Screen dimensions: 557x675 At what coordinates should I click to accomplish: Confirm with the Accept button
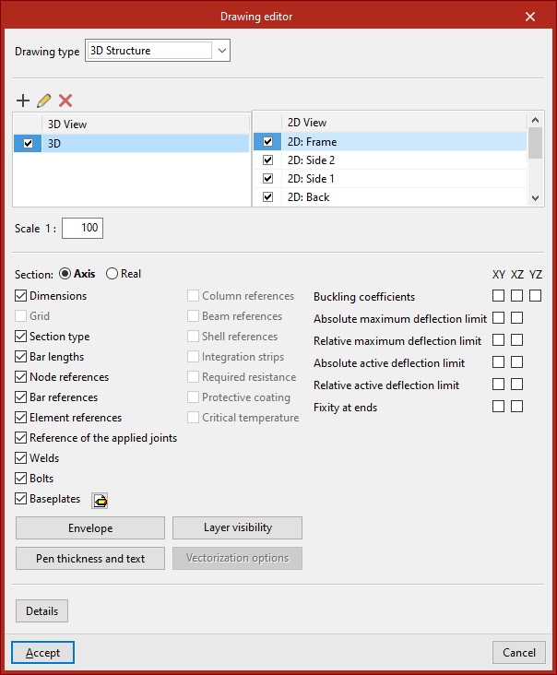[x=42, y=653]
